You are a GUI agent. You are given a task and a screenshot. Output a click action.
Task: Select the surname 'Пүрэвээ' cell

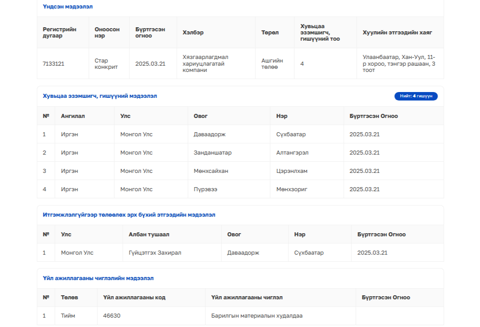(x=205, y=189)
